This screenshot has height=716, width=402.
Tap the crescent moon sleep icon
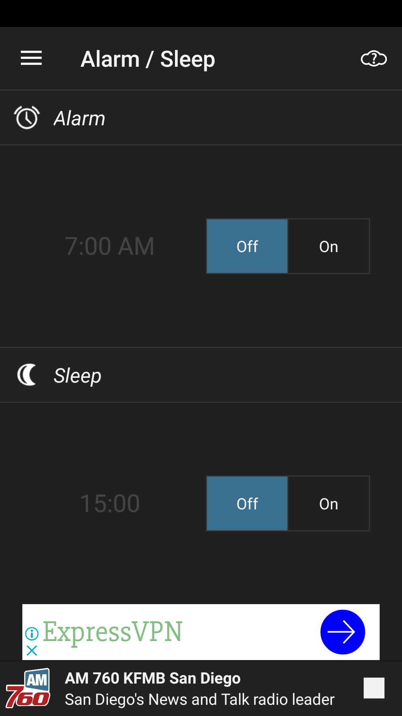click(x=27, y=375)
